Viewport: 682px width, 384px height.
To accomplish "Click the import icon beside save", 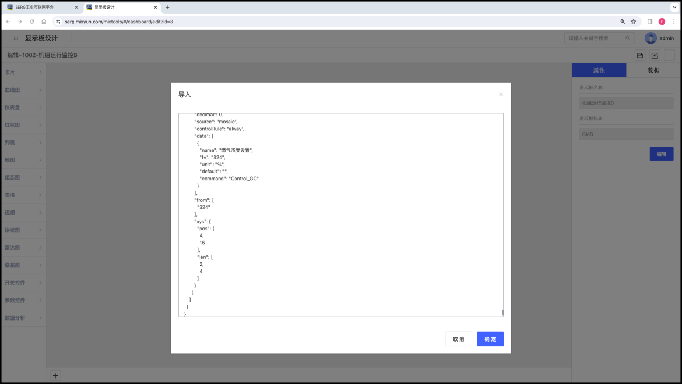I will coord(655,55).
